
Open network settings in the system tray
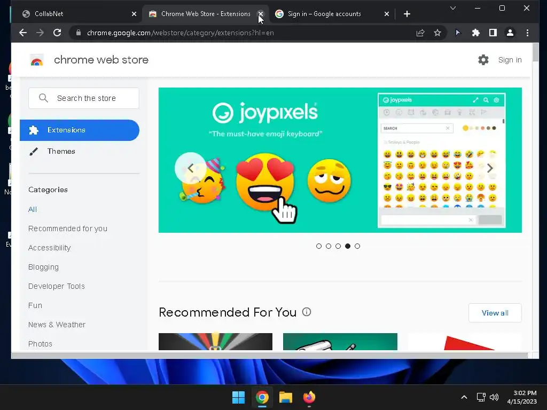click(x=481, y=397)
